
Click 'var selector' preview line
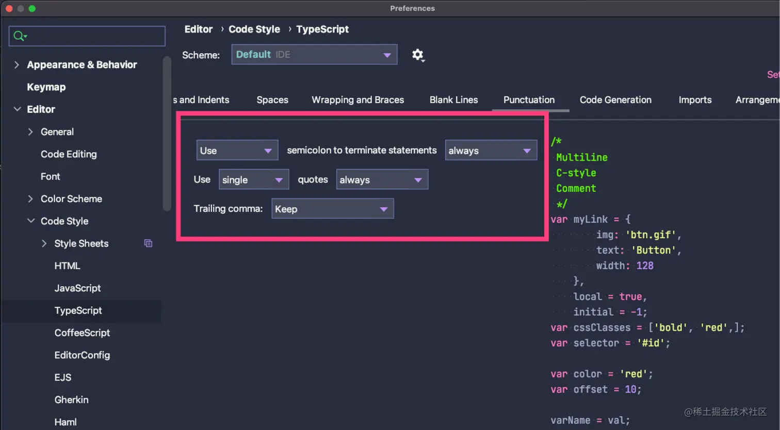610,343
